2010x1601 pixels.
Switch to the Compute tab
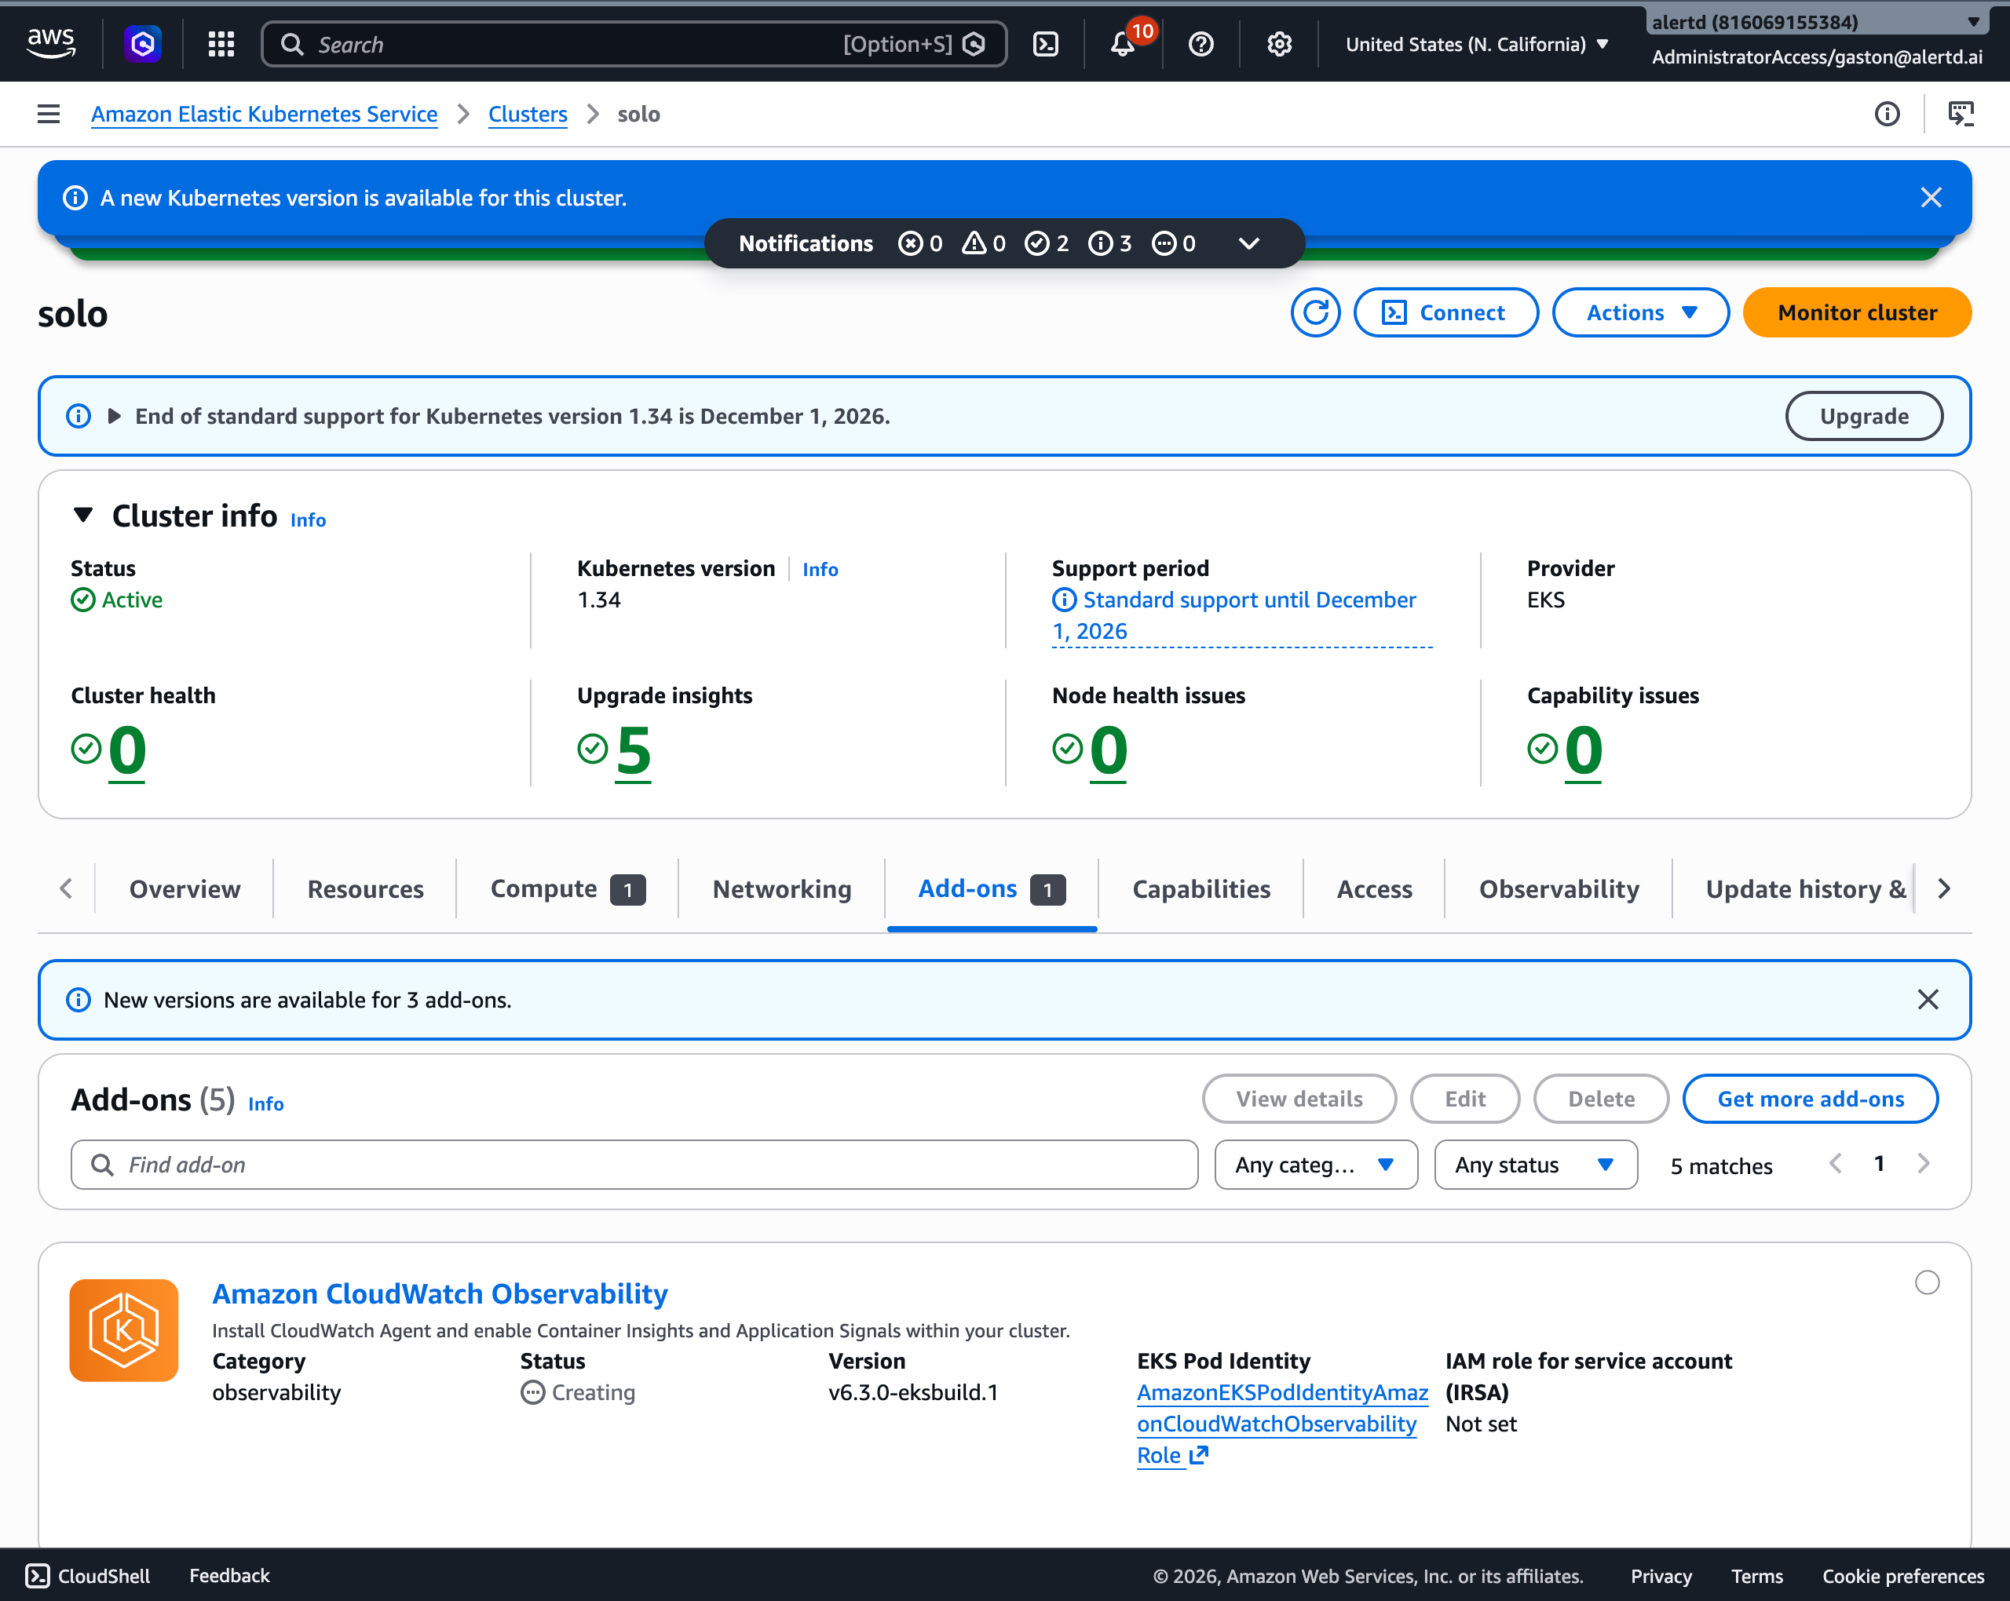pos(567,888)
